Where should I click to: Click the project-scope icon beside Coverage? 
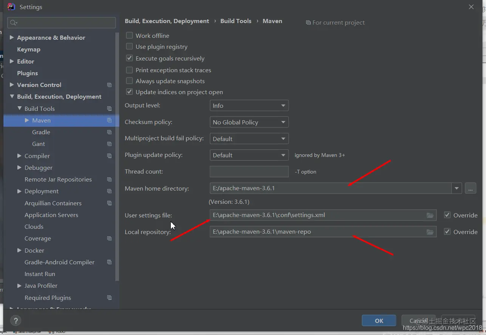click(x=109, y=239)
